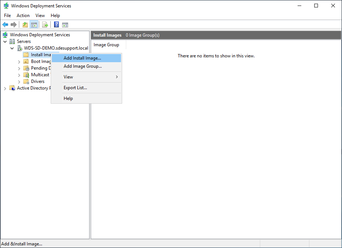Image resolution: width=342 pixels, height=248 pixels.
Task: Toggle Show/Hide Console Tree toolbar icon
Action: tap(34, 25)
